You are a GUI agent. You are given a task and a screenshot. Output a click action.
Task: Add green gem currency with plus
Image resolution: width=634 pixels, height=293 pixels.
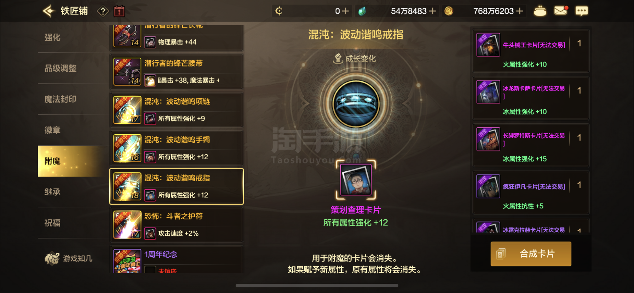click(432, 11)
